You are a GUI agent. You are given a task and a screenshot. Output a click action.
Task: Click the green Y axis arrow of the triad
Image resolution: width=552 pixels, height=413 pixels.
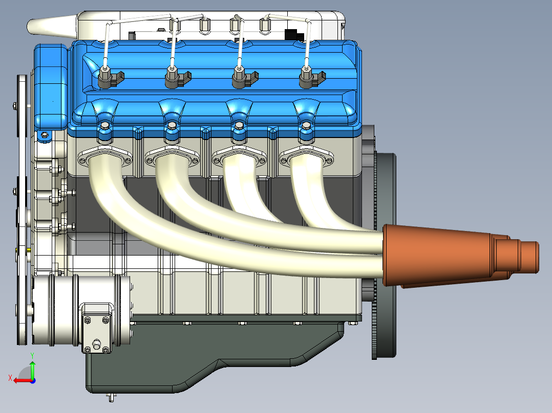click(32, 370)
